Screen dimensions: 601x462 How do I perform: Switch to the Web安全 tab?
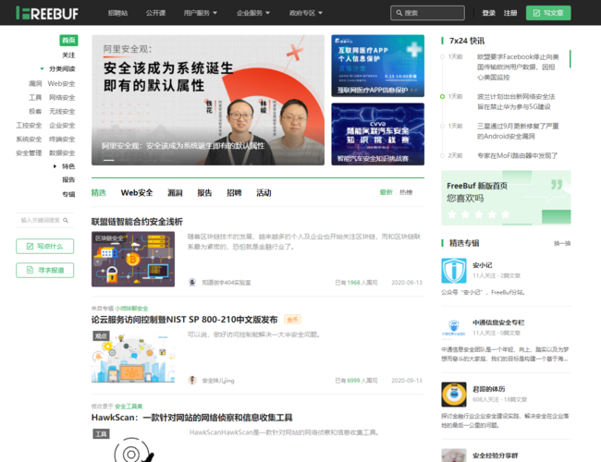[137, 193]
